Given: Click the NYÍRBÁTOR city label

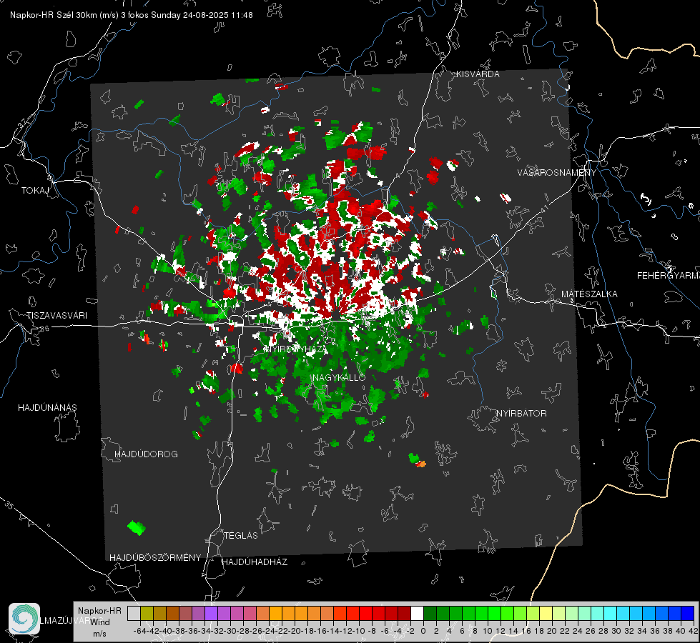Looking at the screenshot, I should coord(521,414).
